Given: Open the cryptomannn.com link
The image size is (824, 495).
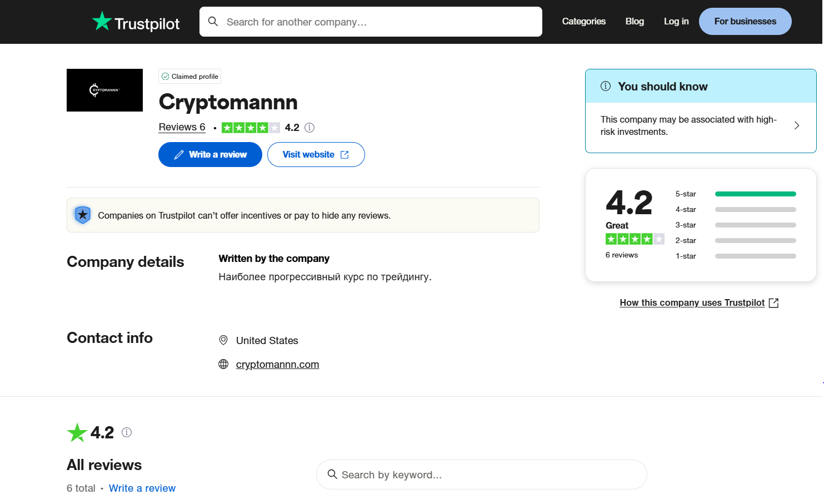Looking at the screenshot, I should pyautogui.click(x=277, y=365).
